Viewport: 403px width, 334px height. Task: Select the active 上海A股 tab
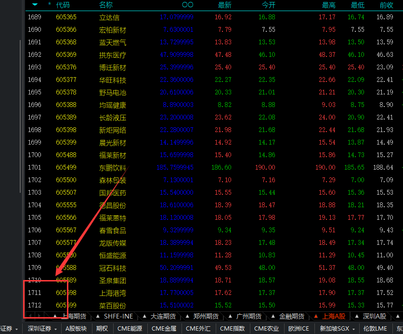[334, 316]
